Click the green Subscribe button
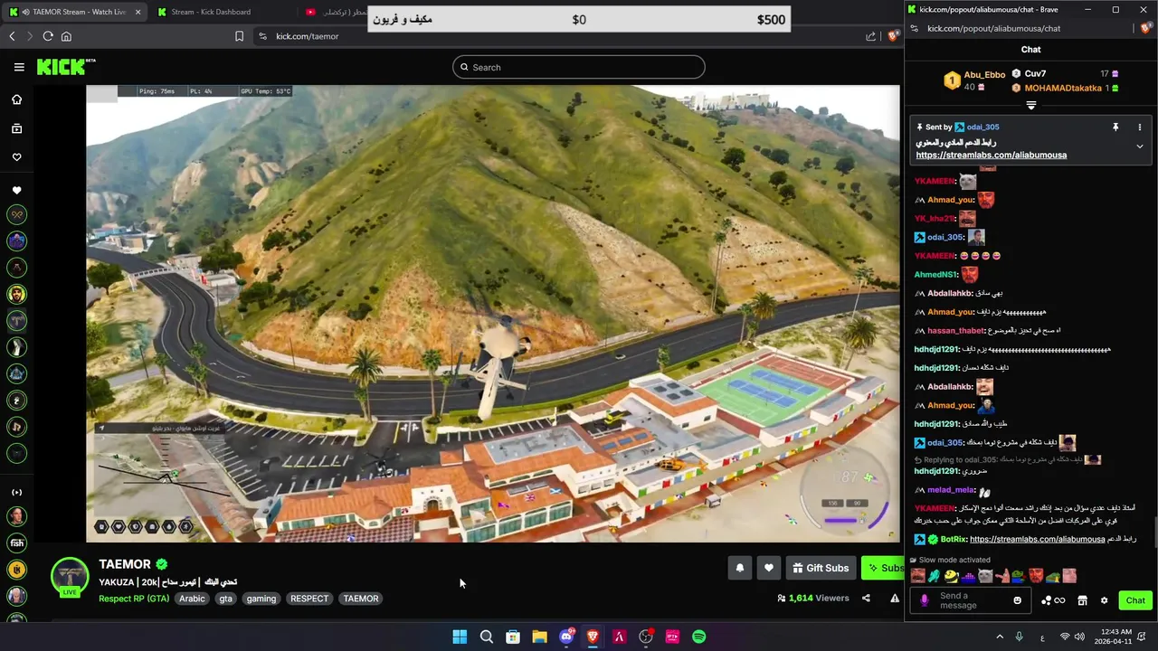 point(882,568)
